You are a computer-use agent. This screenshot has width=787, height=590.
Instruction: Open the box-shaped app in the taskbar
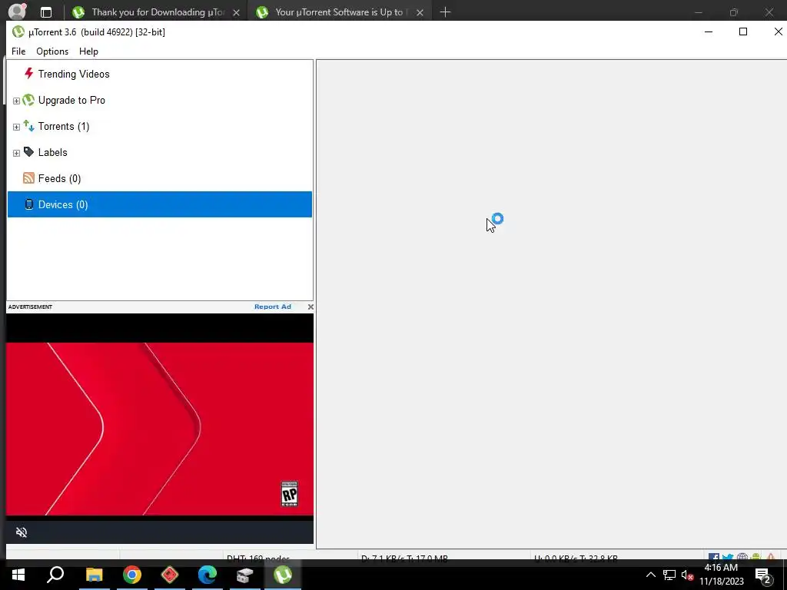pos(245,575)
